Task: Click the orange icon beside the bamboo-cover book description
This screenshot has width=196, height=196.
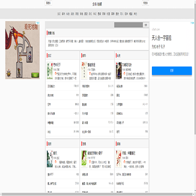Action: click(x=56, y=74)
